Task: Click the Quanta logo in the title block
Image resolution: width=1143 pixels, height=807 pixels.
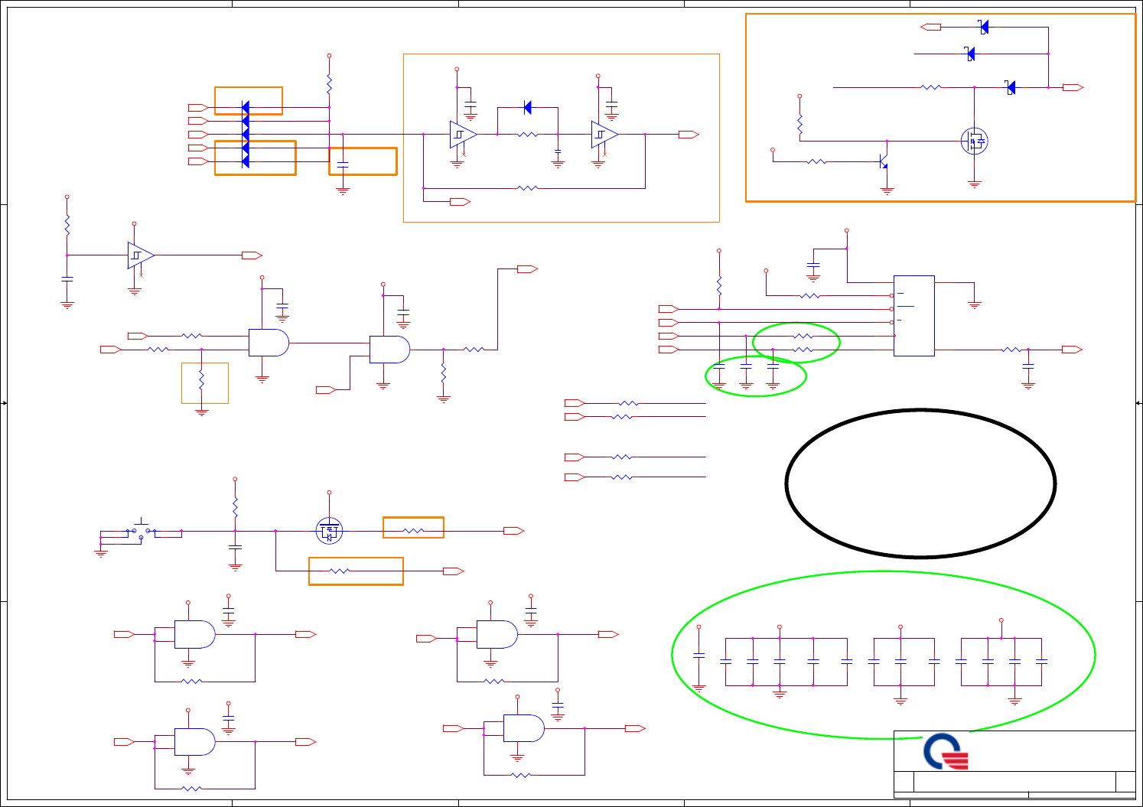Action: click(946, 751)
